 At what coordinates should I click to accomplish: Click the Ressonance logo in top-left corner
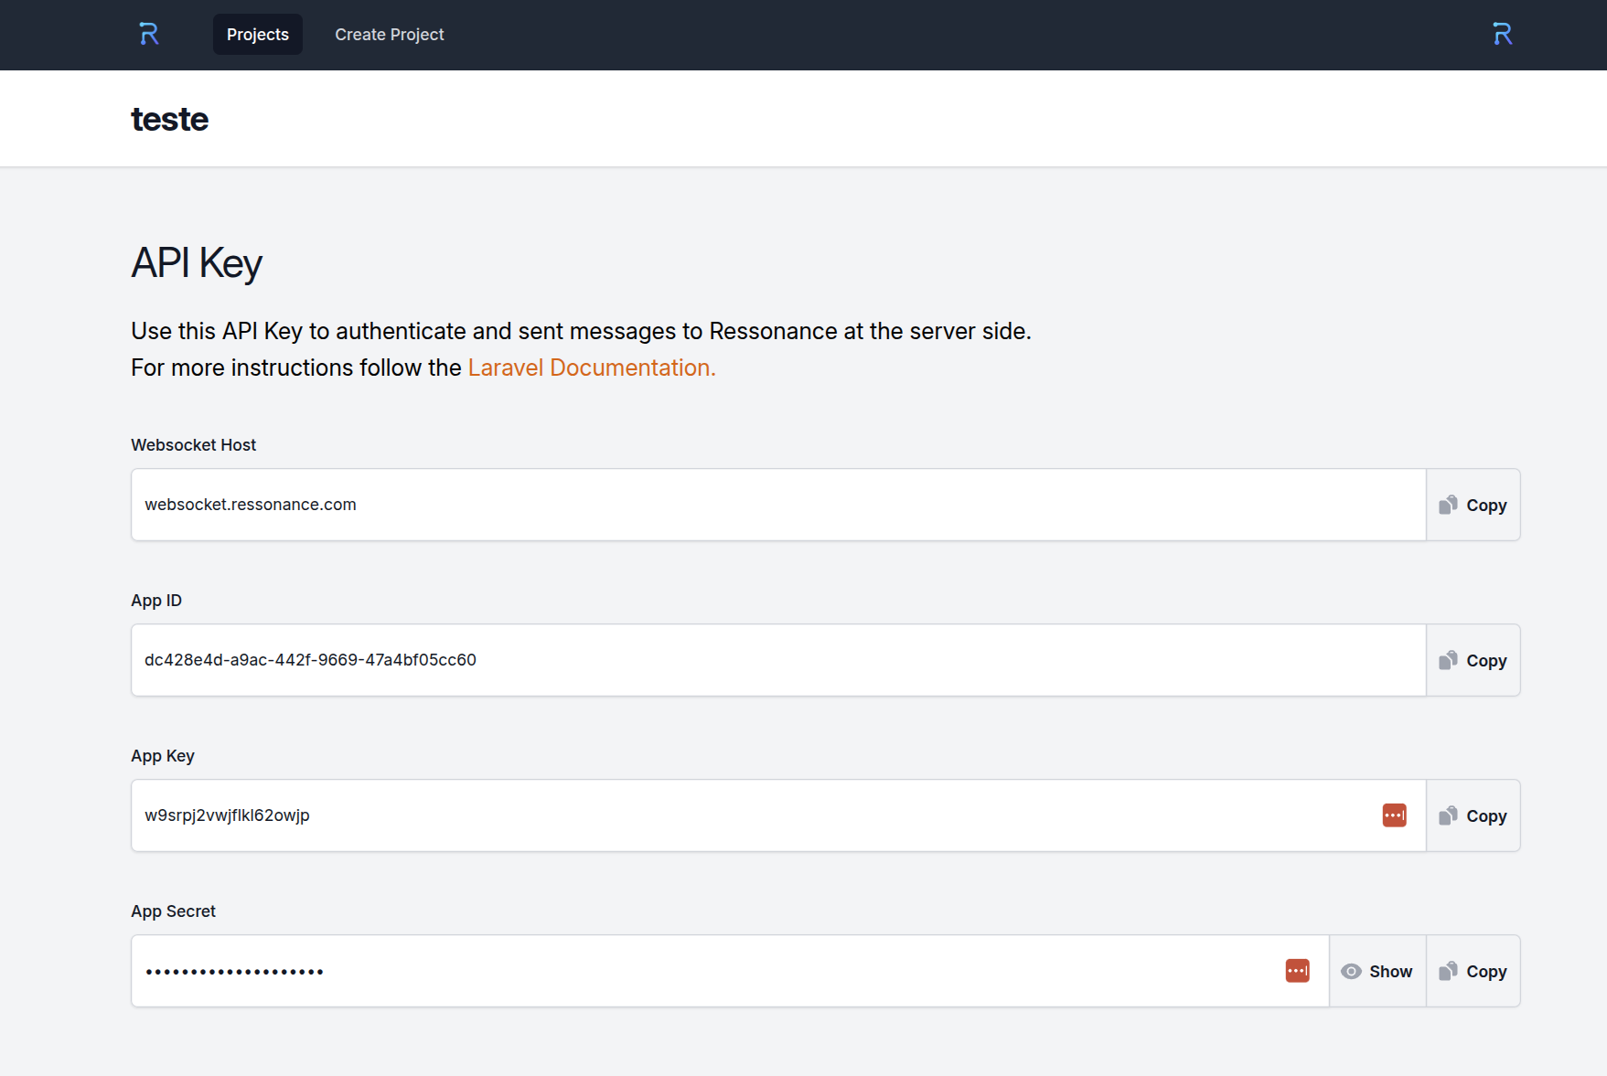148,34
